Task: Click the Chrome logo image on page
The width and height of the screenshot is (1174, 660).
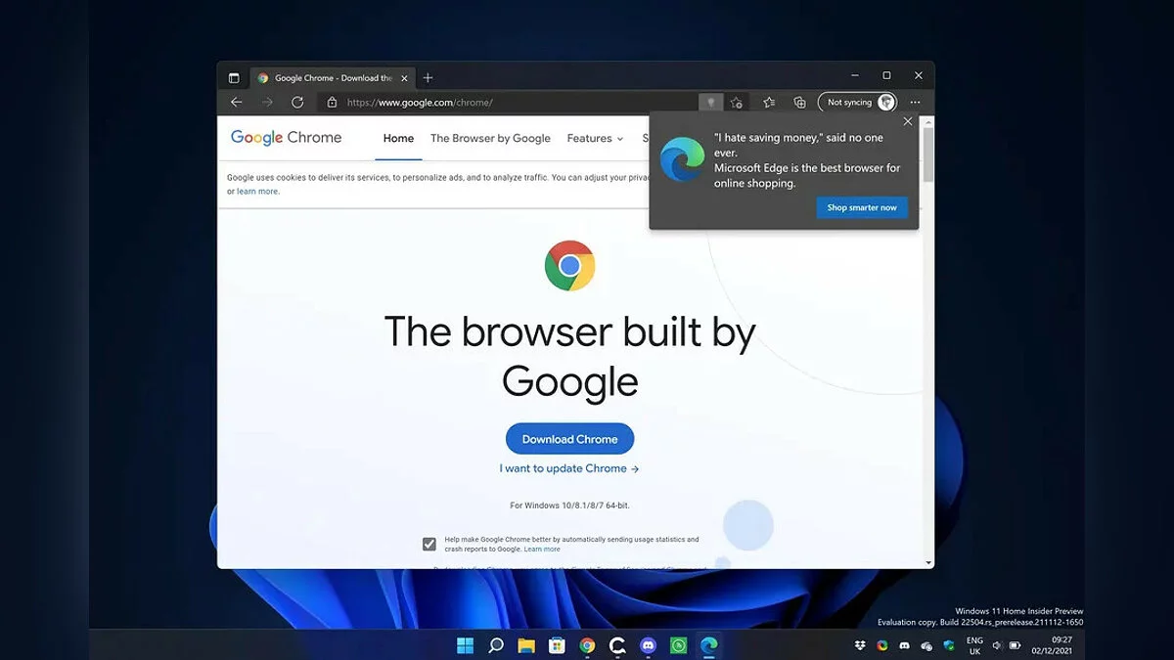Action: click(x=569, y=266)
